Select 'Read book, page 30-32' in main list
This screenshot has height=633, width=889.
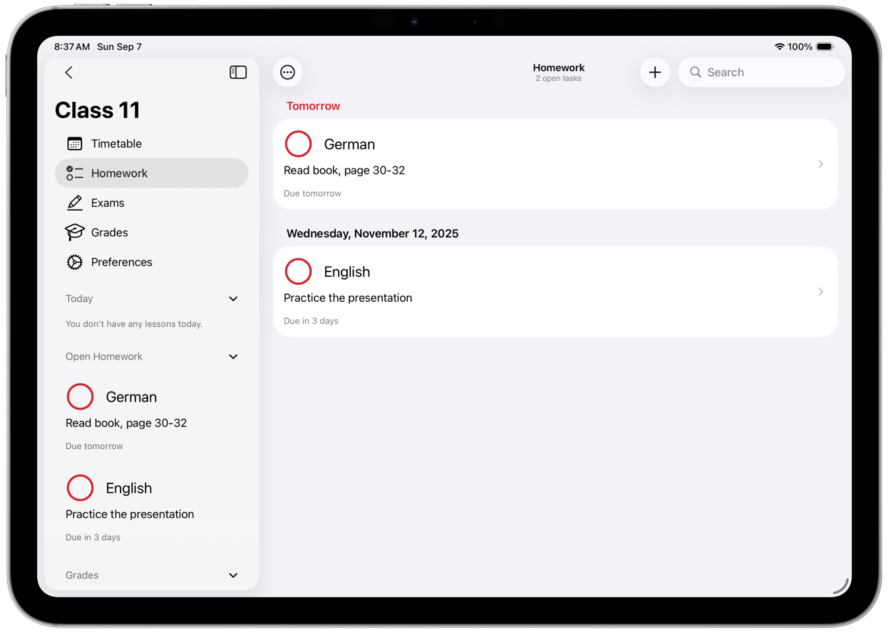point(344,170)
